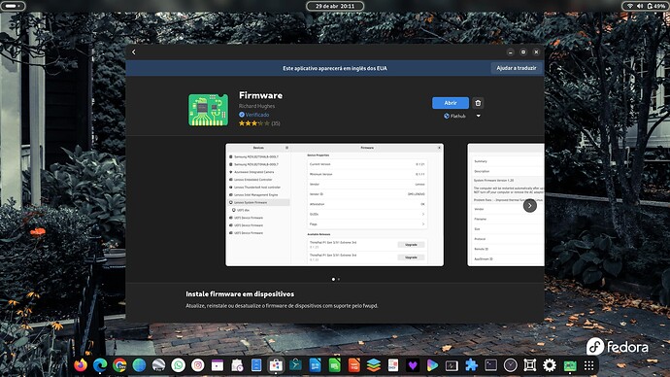This screenshot has width=670, height=377.
Task: Open the Firmware app with Abrir
Action: [x=451, y=103]
